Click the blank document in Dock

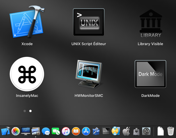(160, 131)
